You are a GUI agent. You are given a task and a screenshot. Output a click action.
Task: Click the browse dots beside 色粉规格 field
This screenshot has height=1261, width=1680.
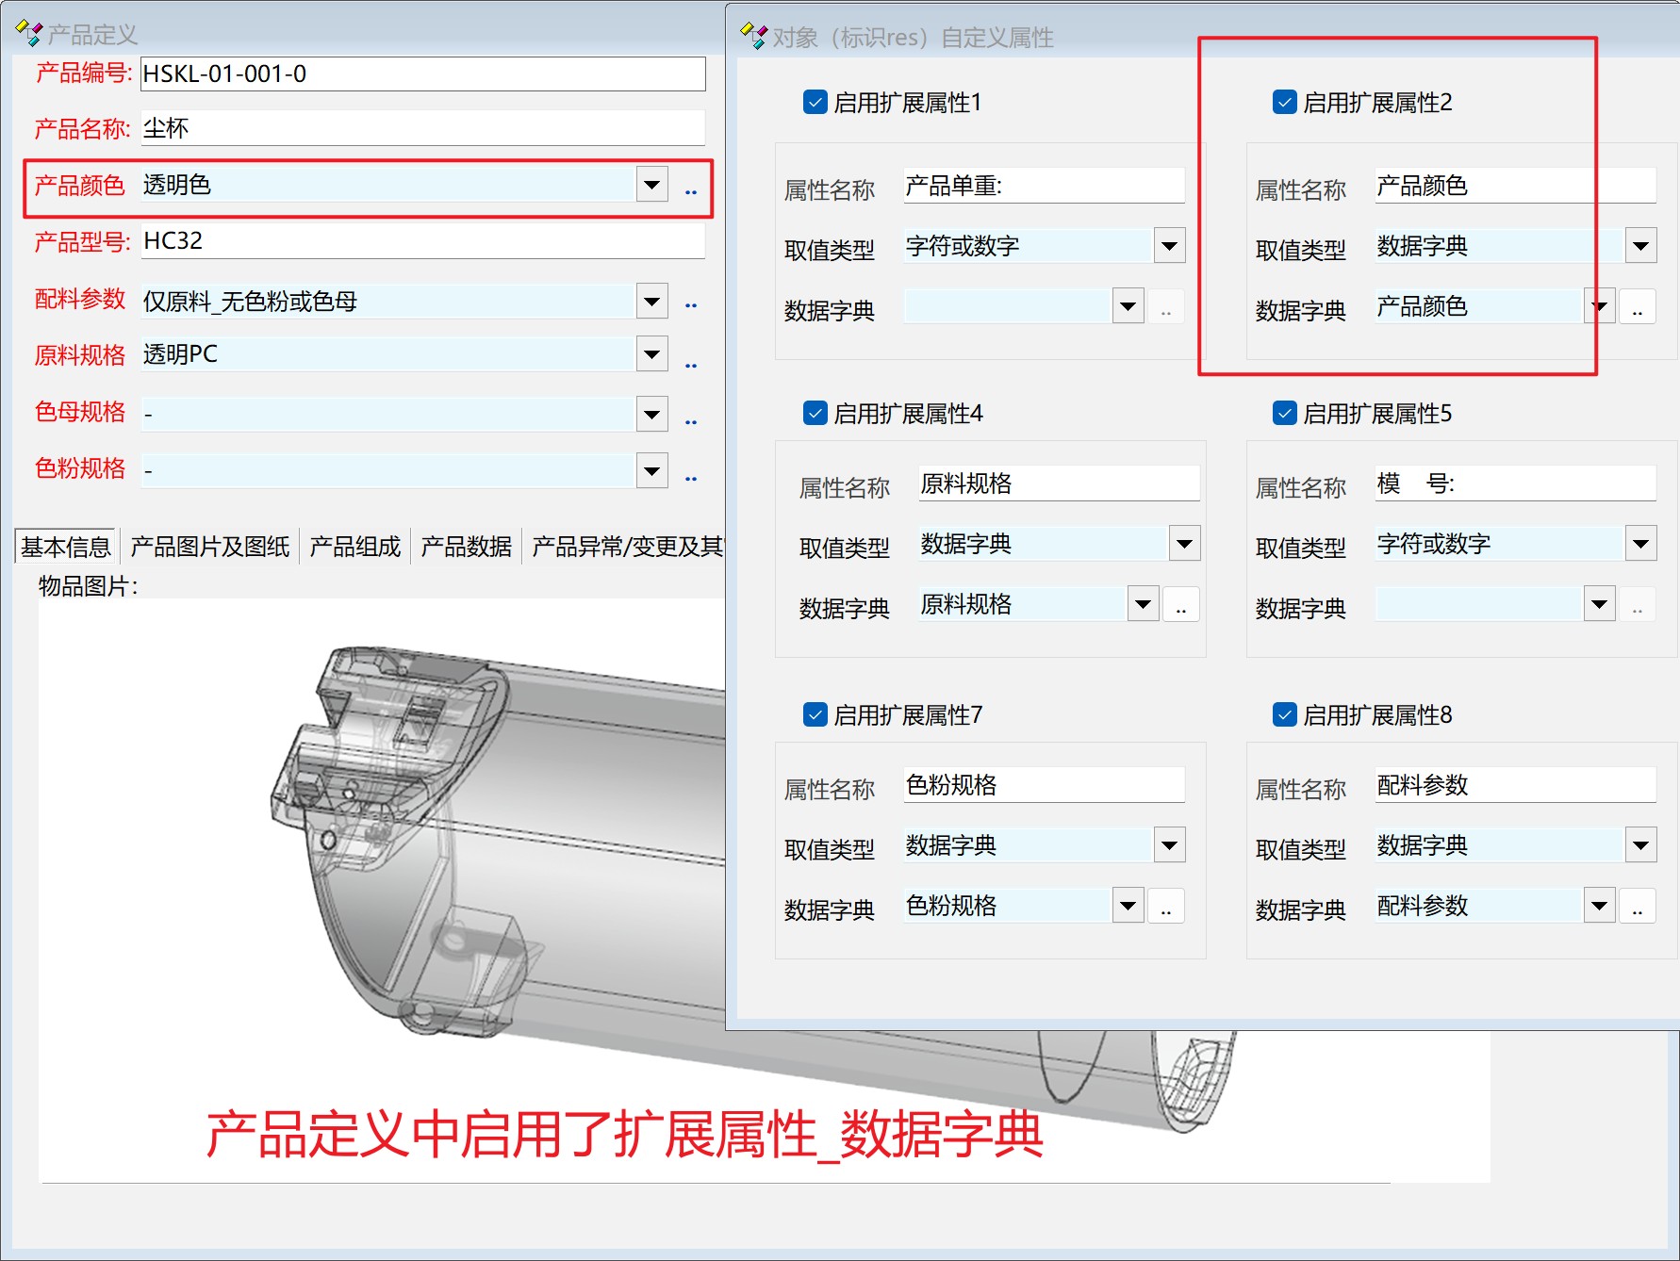(x=691, y=478)
